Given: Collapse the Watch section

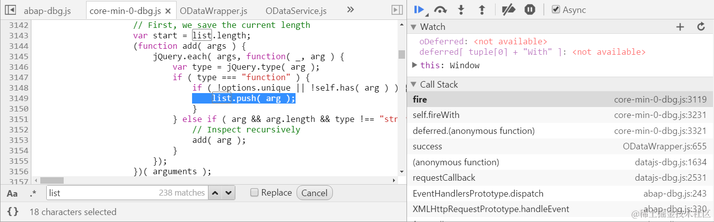Looking at the screenshot, I should (x=412, y=27).
